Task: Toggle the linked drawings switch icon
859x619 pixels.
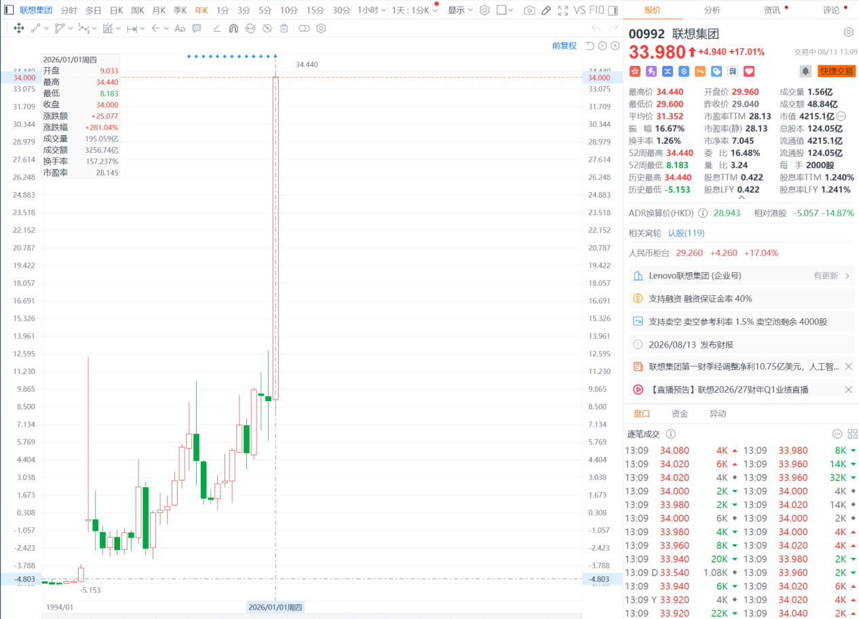Action: [x=304, y=29]
